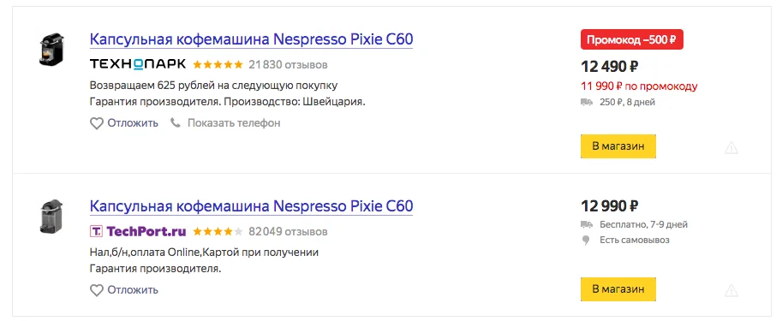Click the warning triangle icon in the first offer

point(731,147)
